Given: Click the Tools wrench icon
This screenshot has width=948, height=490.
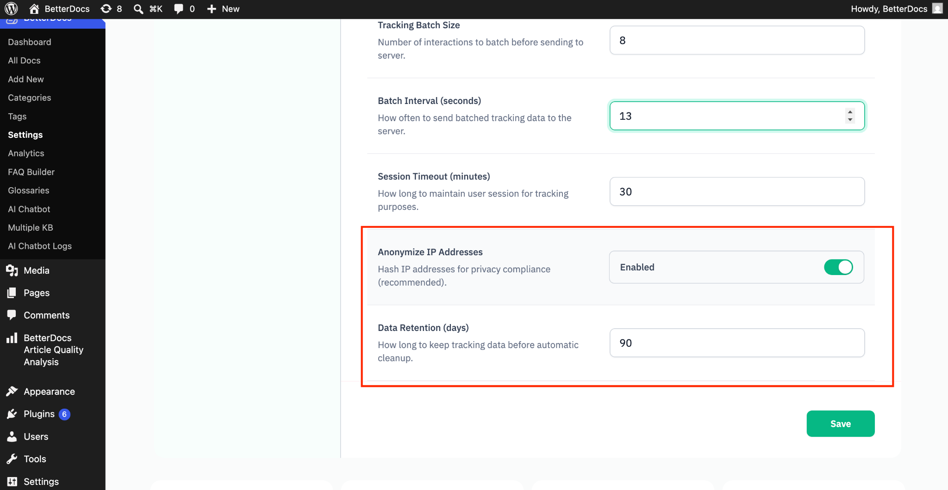Looking at the screenshot, I should click(x=12, y=459).
